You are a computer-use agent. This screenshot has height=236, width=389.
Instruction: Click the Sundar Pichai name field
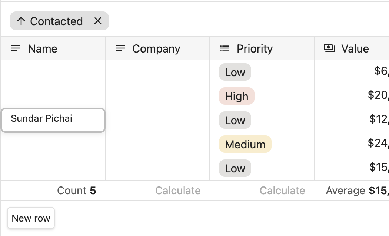tap(53, 120)
